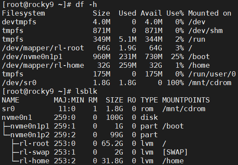This screenshot has width=238, height=165.
Task: Click the 'MOUNTPOINTS' column header
Action: click(186, 100)
